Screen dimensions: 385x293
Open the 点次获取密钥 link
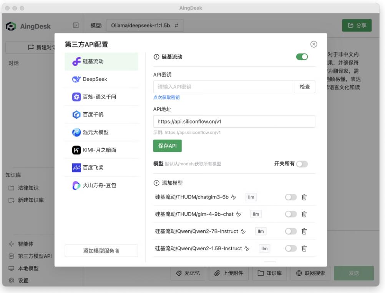click(x=166, y=98)
